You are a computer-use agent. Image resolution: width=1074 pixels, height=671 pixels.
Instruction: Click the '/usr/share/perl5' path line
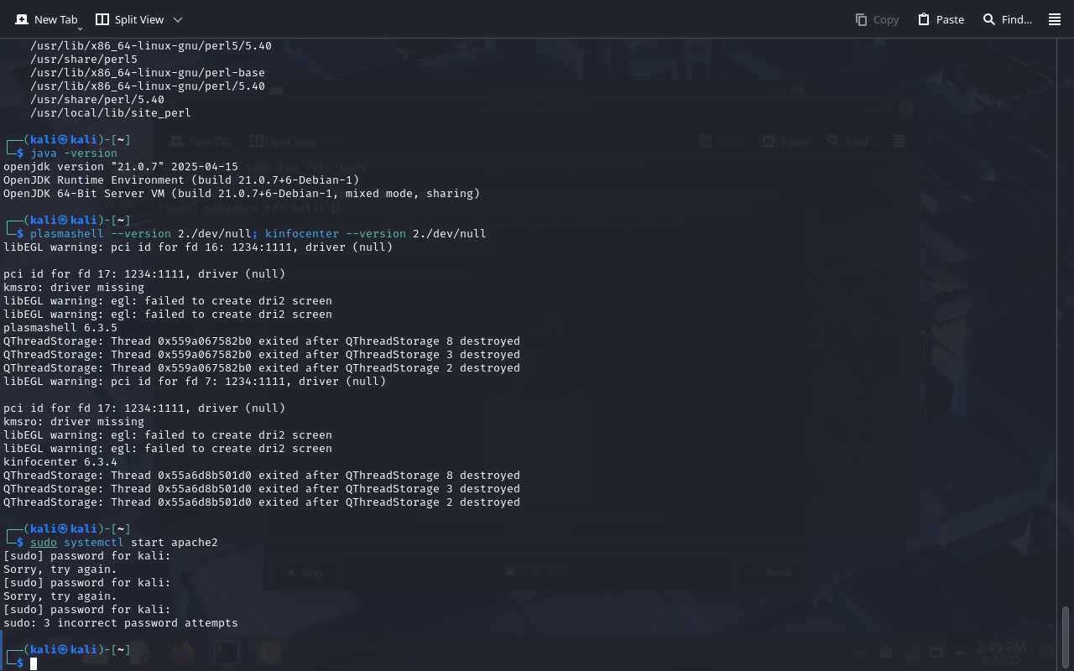pos(84,60)
